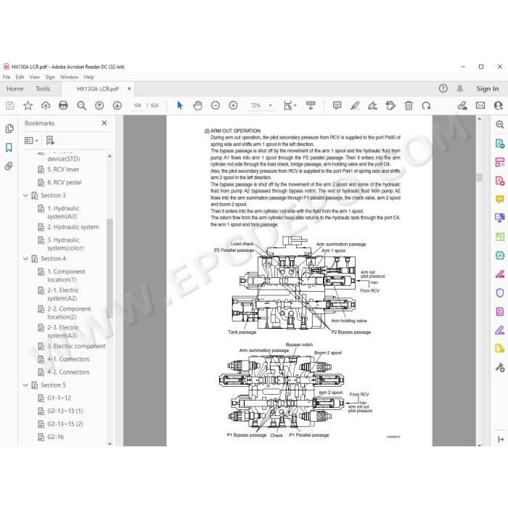508x508 pixels.
Task: Rotate the page view
Action: [427, 105]
